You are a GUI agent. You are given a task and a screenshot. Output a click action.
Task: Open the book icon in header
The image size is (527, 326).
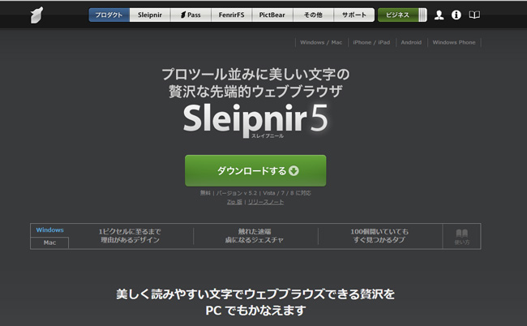[474, 15]
